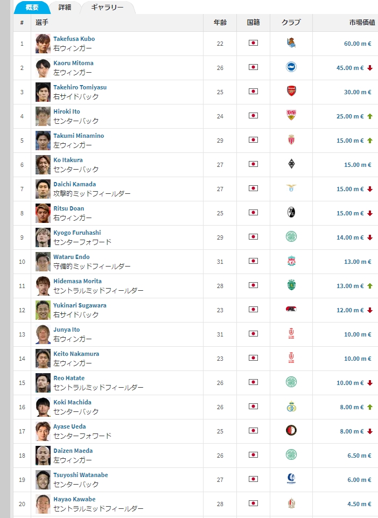This screenshot has height=518, width=378.
Task: Click Lazio crest in Daichi Kamada's row
Action: coord(291,188)
